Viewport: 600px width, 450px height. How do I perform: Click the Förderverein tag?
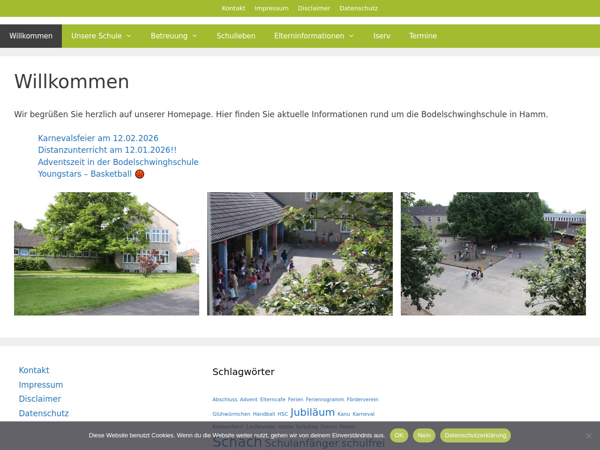(362, 400)
